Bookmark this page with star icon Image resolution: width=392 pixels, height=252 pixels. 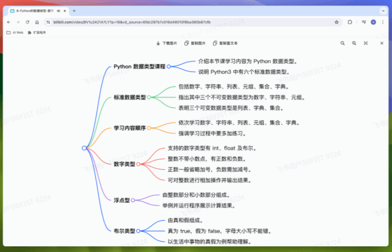337,22
